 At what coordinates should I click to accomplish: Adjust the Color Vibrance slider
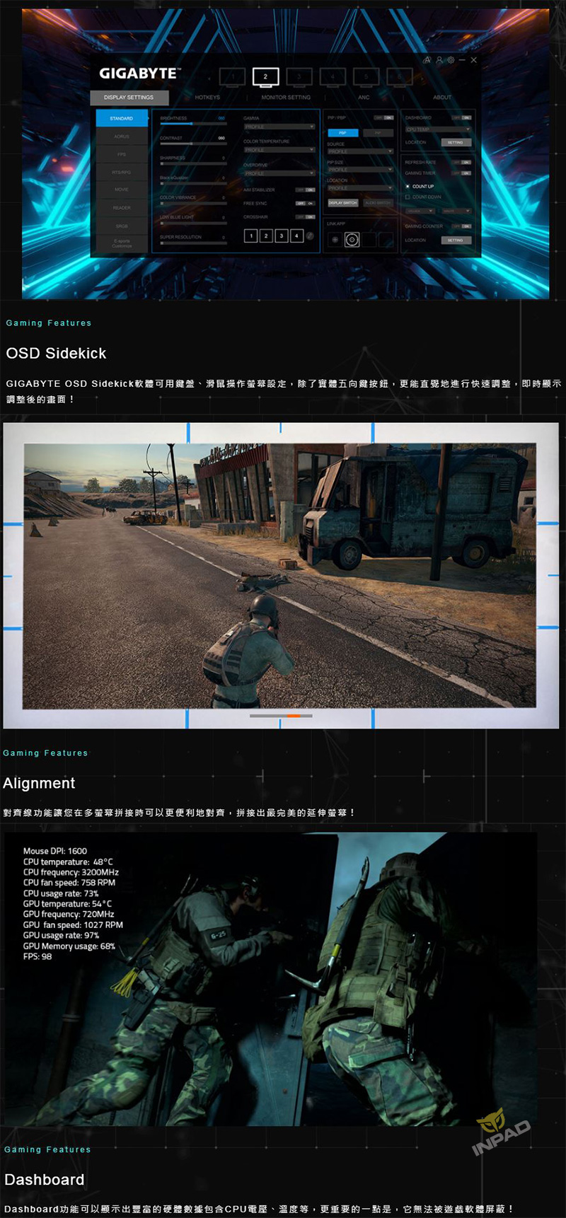point(193,204)
